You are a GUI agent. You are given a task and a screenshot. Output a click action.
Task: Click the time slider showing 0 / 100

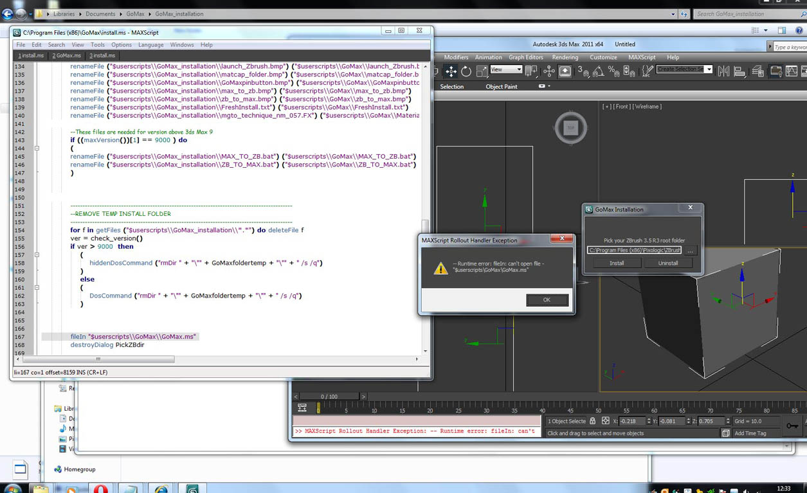pyautogui.click(x=329, y=397)
